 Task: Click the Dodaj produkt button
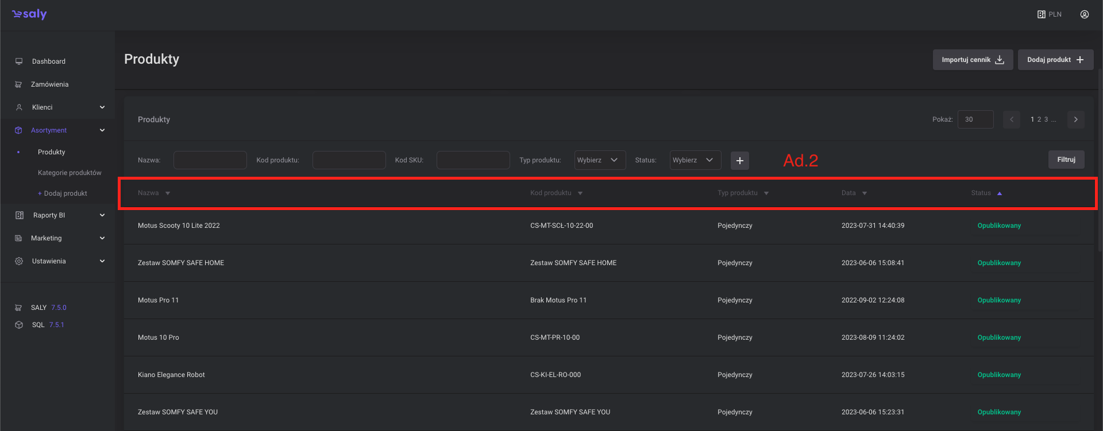click(1055, 60)
